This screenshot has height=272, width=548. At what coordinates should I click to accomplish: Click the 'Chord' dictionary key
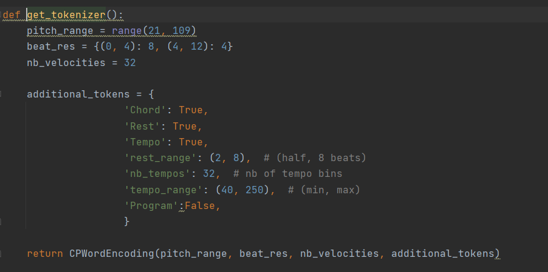145,110
